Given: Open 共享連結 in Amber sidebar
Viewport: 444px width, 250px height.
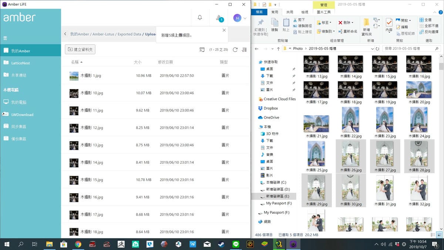Looking at the screenshot, I should click(30, 75).
